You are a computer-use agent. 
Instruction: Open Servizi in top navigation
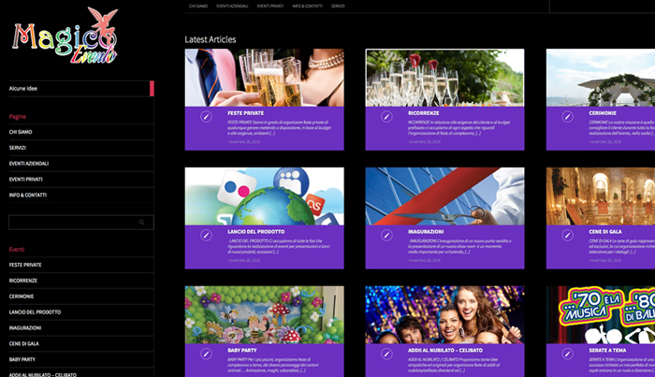[x=338, y=7]
